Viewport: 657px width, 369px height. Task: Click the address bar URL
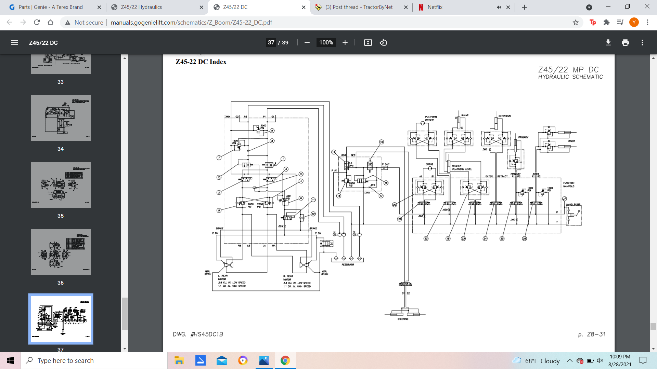click(x=191, y=22)
